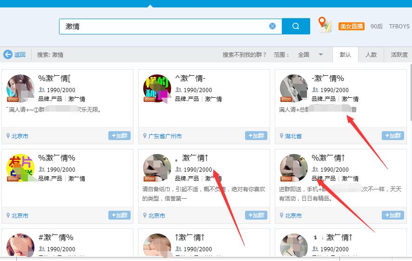Click the 90后 quick search link
The width and height of the screenshot is (412, 261).
(376, 27)
